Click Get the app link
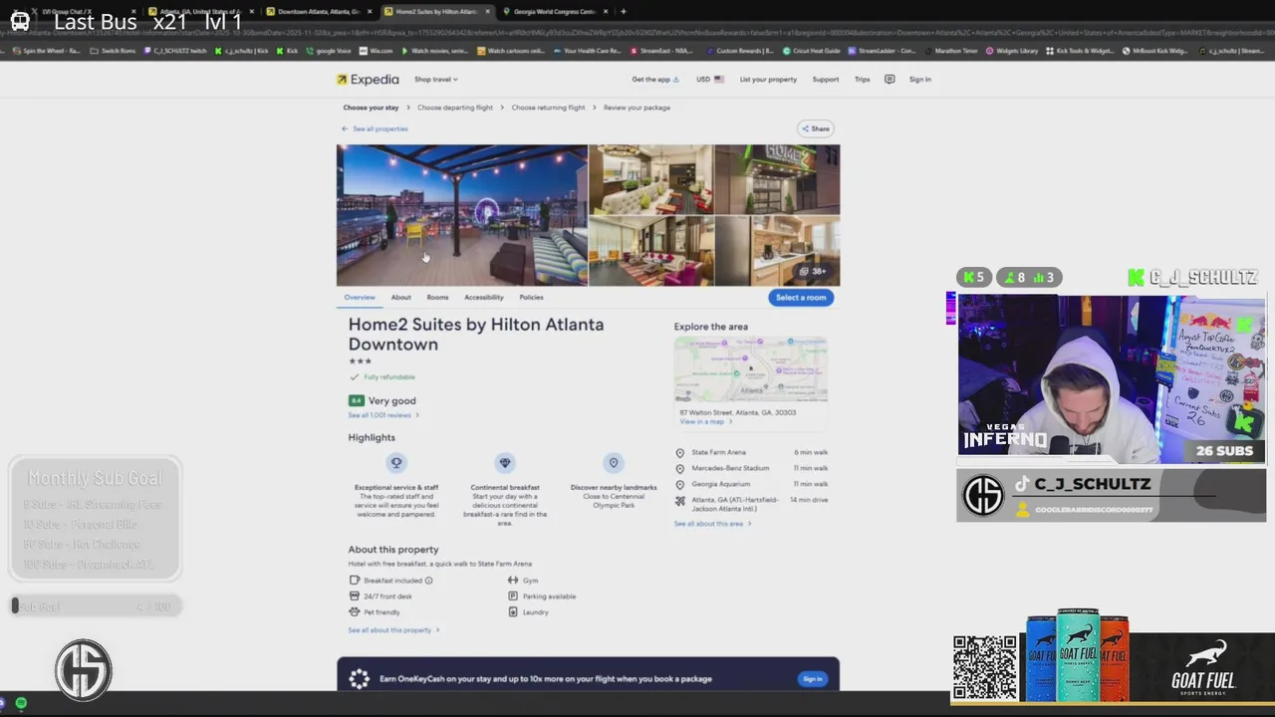1275x717 pixels. coord(654,80)
